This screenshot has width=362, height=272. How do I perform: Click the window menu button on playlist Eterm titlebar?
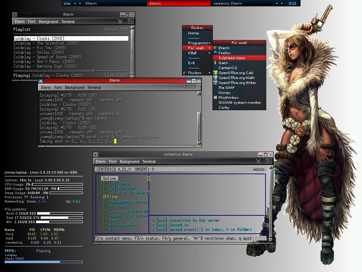pos(14,15)
